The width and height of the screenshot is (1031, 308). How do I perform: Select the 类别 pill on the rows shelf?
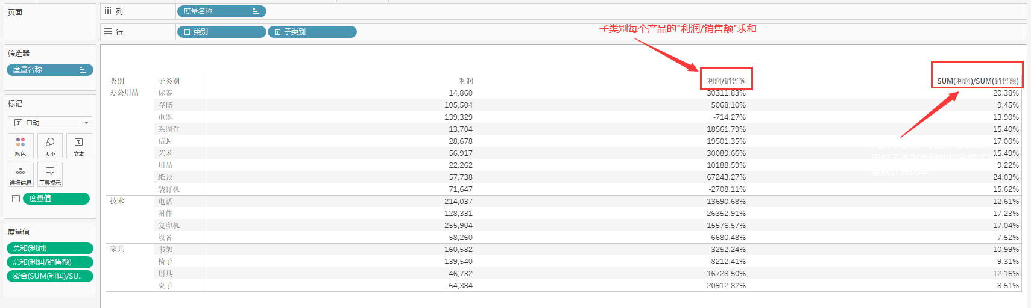point(222,32)
